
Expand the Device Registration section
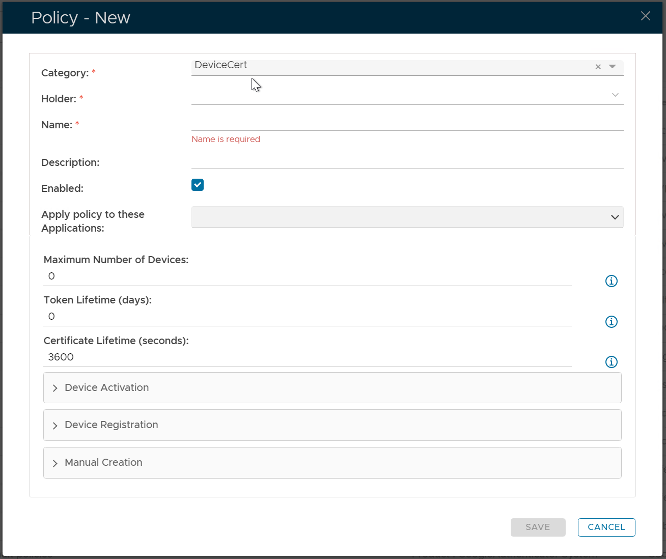click(x=111, y=425)
